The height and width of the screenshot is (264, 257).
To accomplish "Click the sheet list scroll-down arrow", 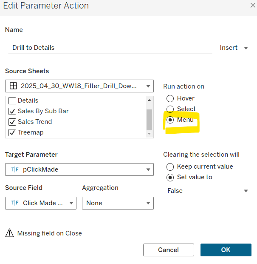I will point(149,133).
